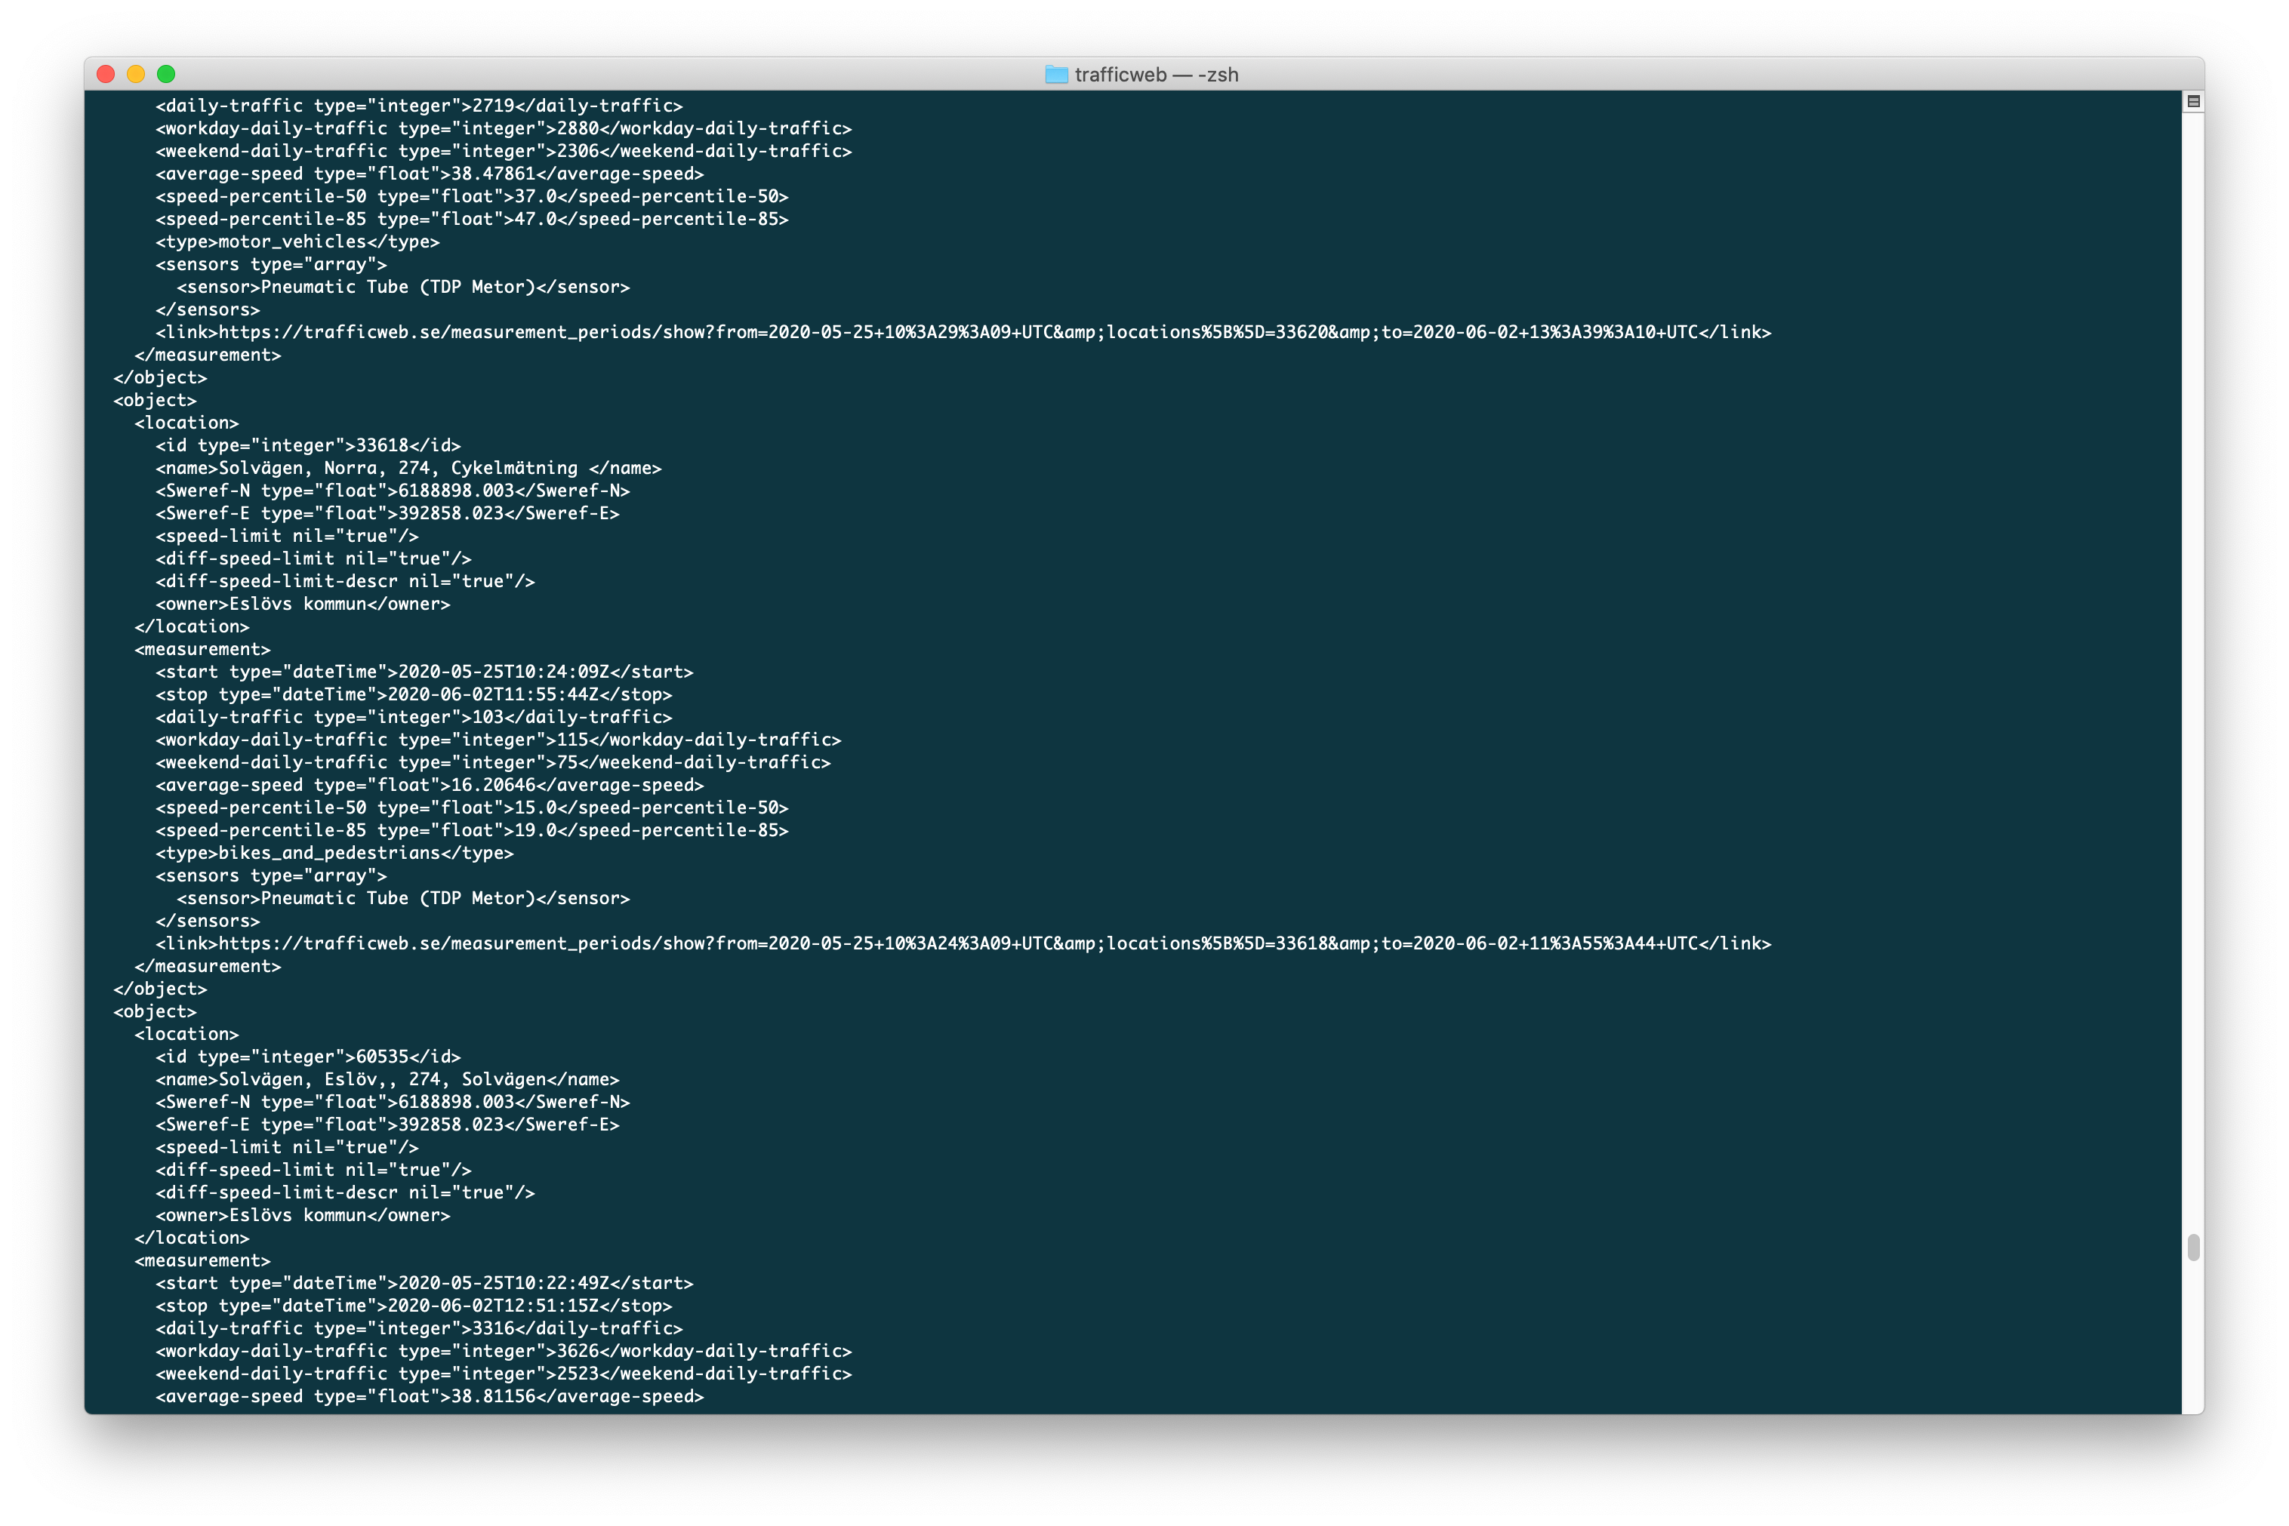Click the id line with value 33618

[308, 446]
